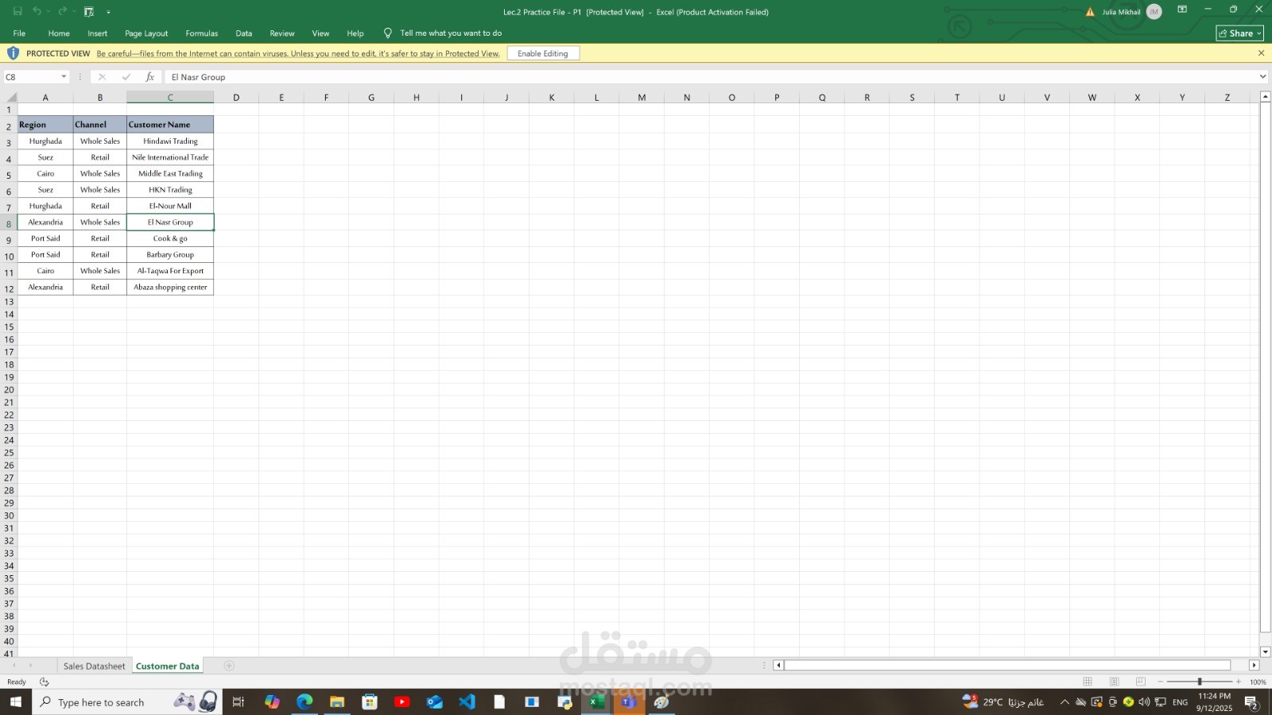Open the Page Layout tab
1272x715 pixels.
point(146,33)
